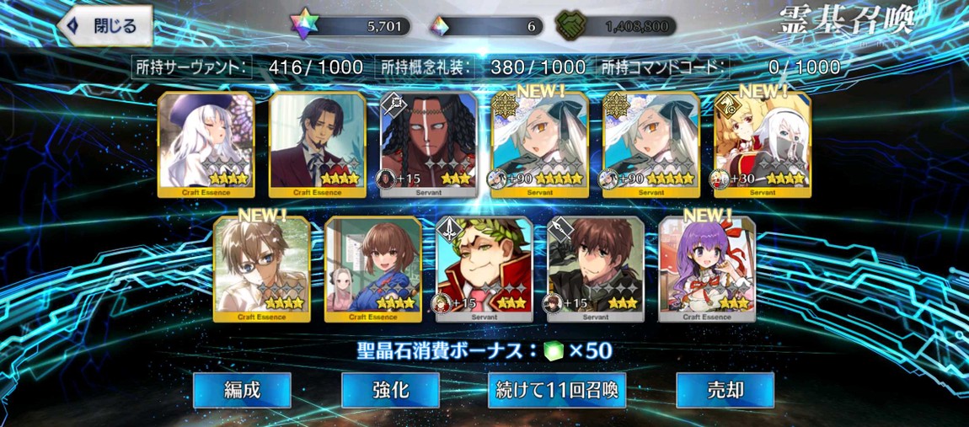Select the second 5-star servant card without NEW
The image size is (969, 427).
[x=650, y=145]
